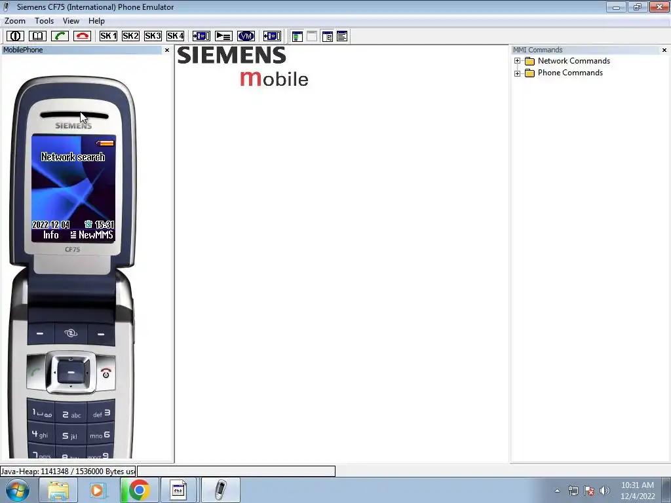Screen dimensions: 671x503
Task: Click the phone emulator taskbar icon
Action: click(x=220, y=490)
